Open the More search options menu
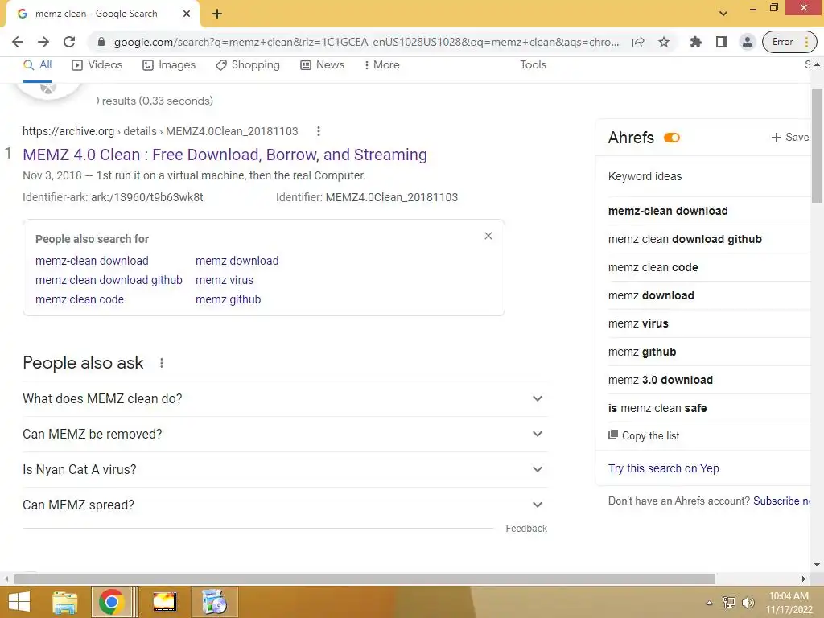 tap(382, 64)
